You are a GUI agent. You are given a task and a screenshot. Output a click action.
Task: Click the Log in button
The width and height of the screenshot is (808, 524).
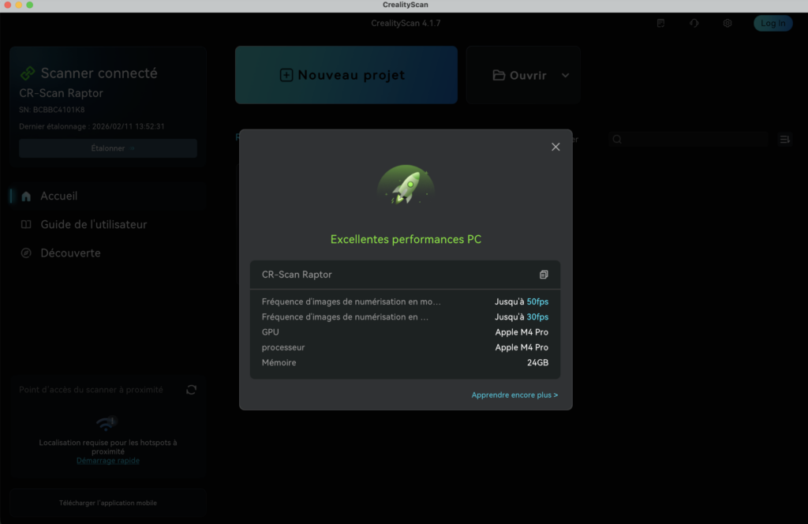pos(773,23)
